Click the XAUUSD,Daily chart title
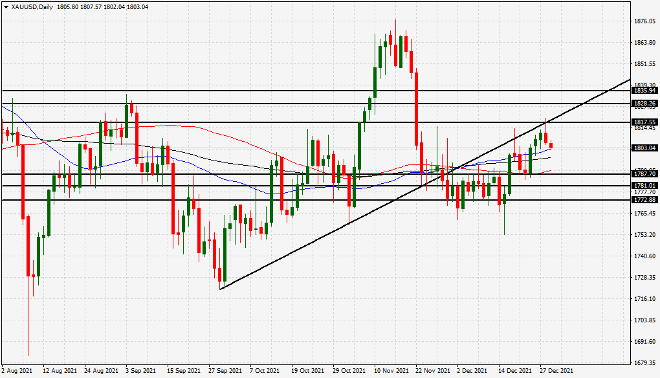 [32, 6]
